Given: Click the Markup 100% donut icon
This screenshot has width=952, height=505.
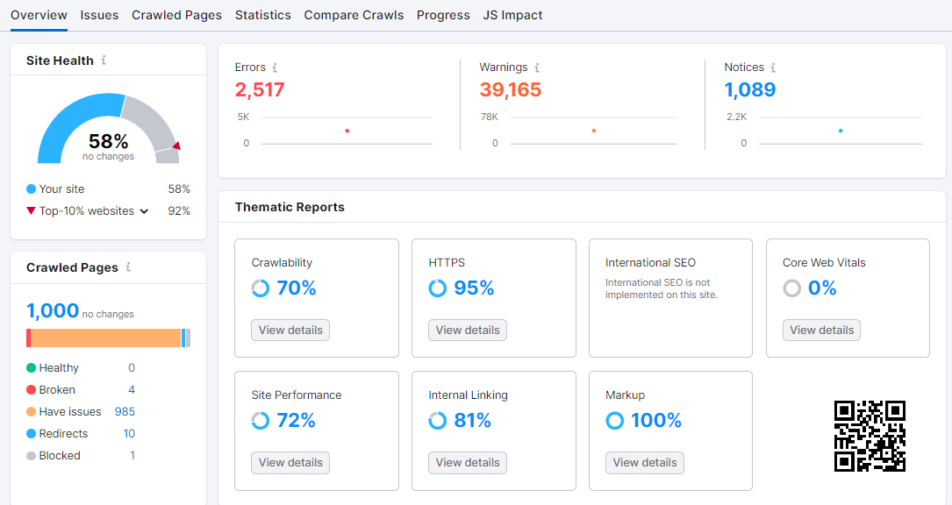Looking at the screenshot, I should pyautogui.click(x=615, y=421).
